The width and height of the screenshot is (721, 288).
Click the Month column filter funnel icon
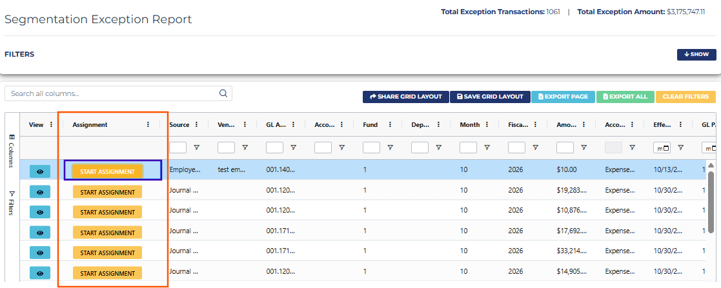[487, 148]
